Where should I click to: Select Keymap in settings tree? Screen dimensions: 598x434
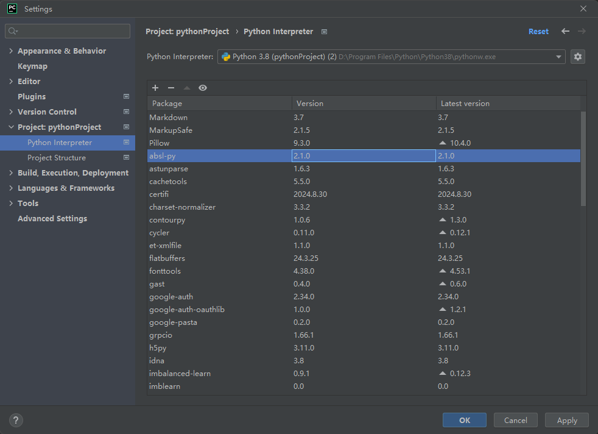[32, 66]
